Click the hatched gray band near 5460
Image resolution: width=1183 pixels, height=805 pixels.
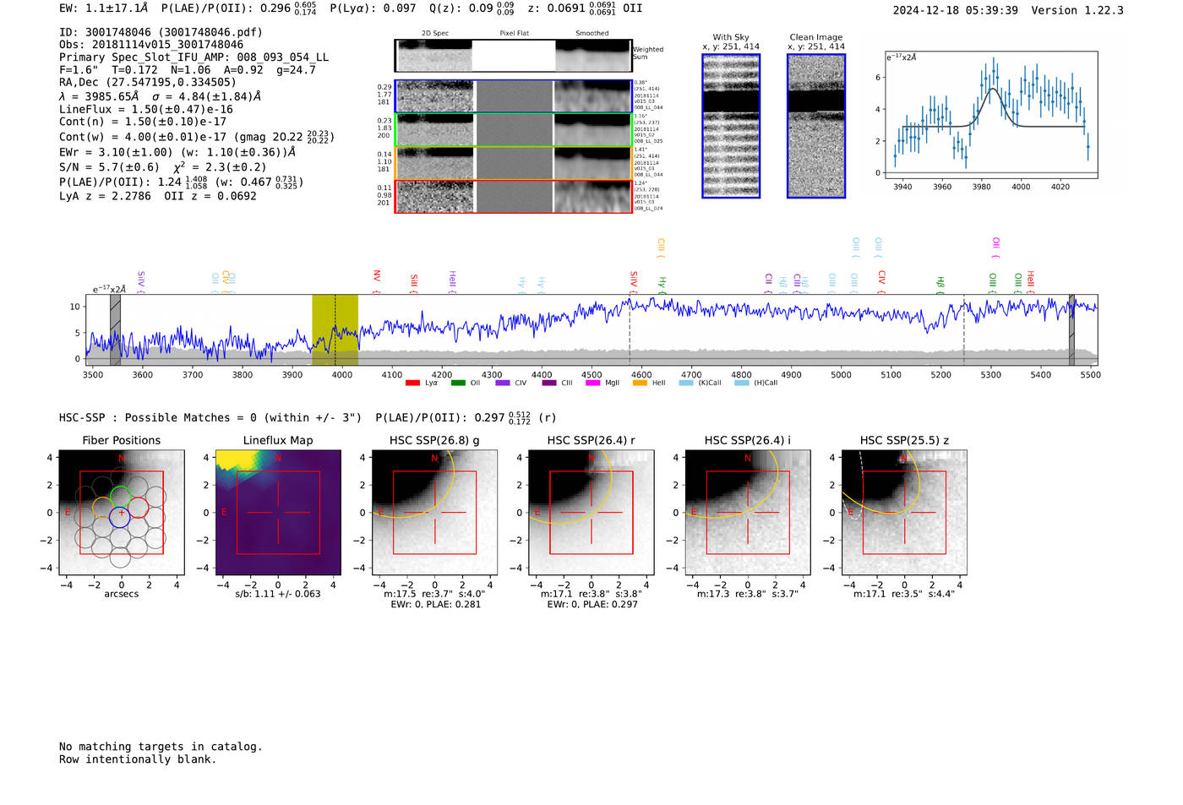[x=1071, y=329]
